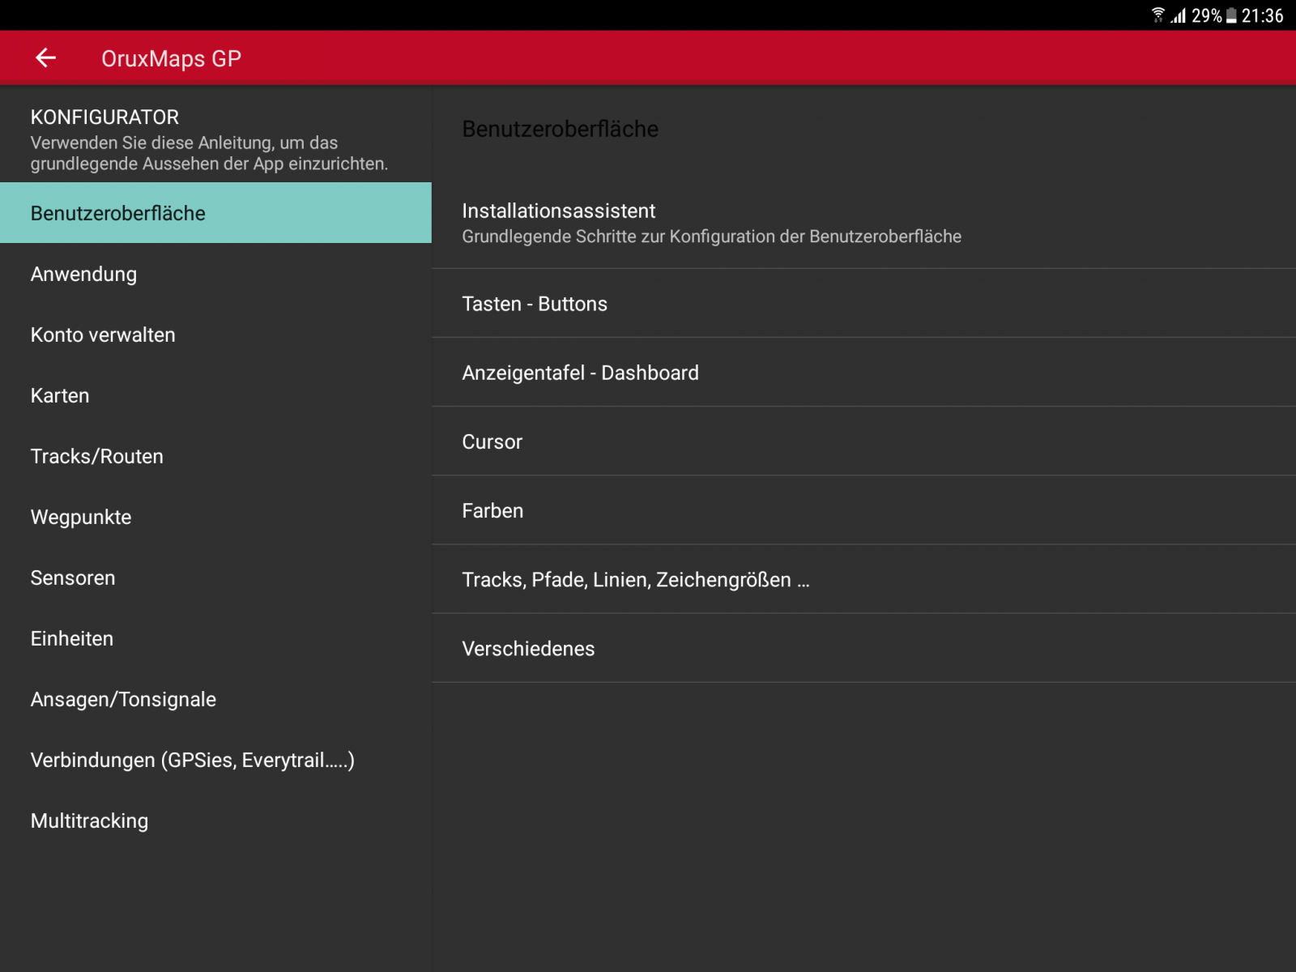Screen dimensions: 1296x972
Task: Open Ansagen/Tonsignale settings
Action: tap(215, 699)
